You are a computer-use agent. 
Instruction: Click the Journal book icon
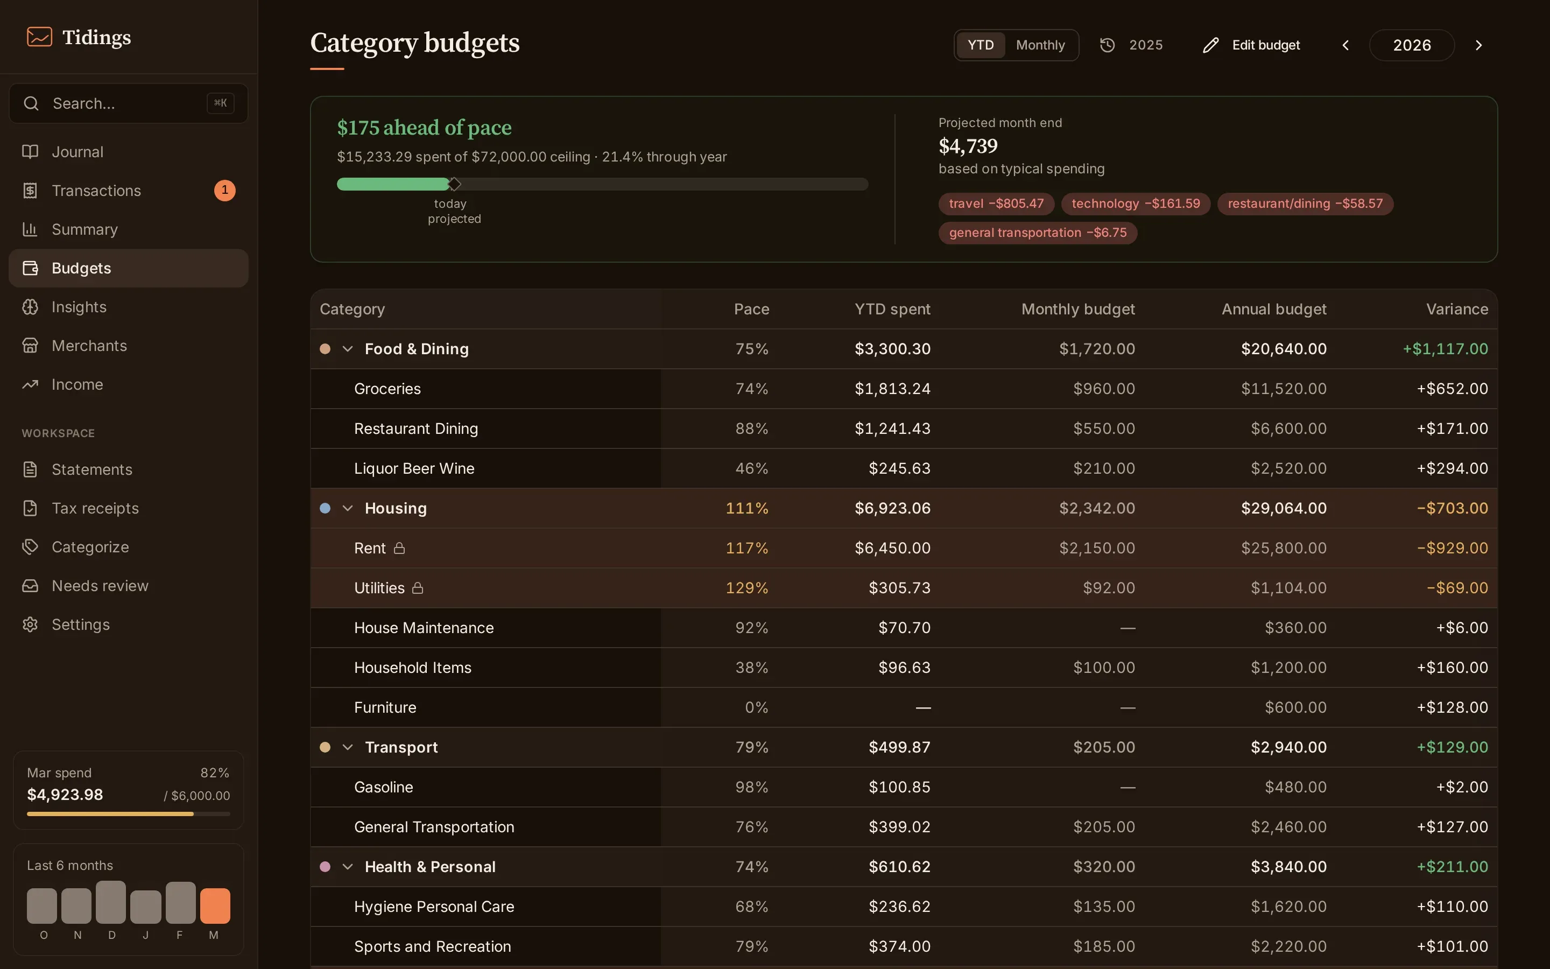(30, 152)
